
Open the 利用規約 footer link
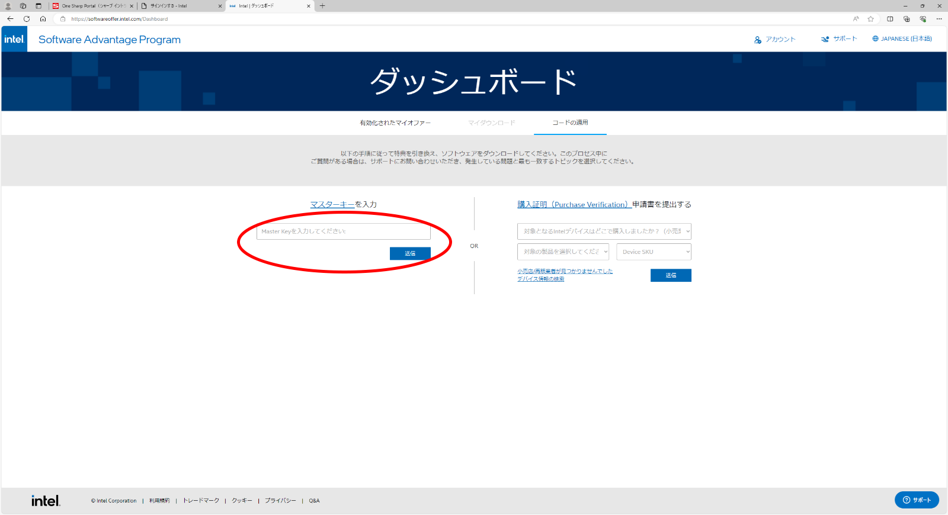pos(159,501)
